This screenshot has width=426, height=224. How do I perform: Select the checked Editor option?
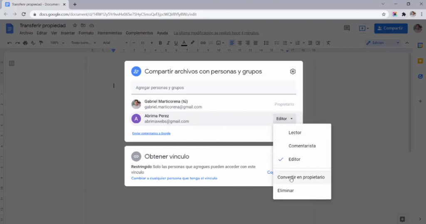click(x=294, y=159)
